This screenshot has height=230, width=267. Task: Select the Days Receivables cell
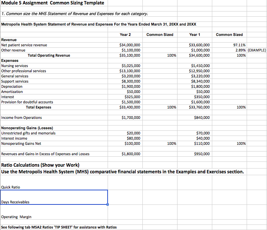54,197
